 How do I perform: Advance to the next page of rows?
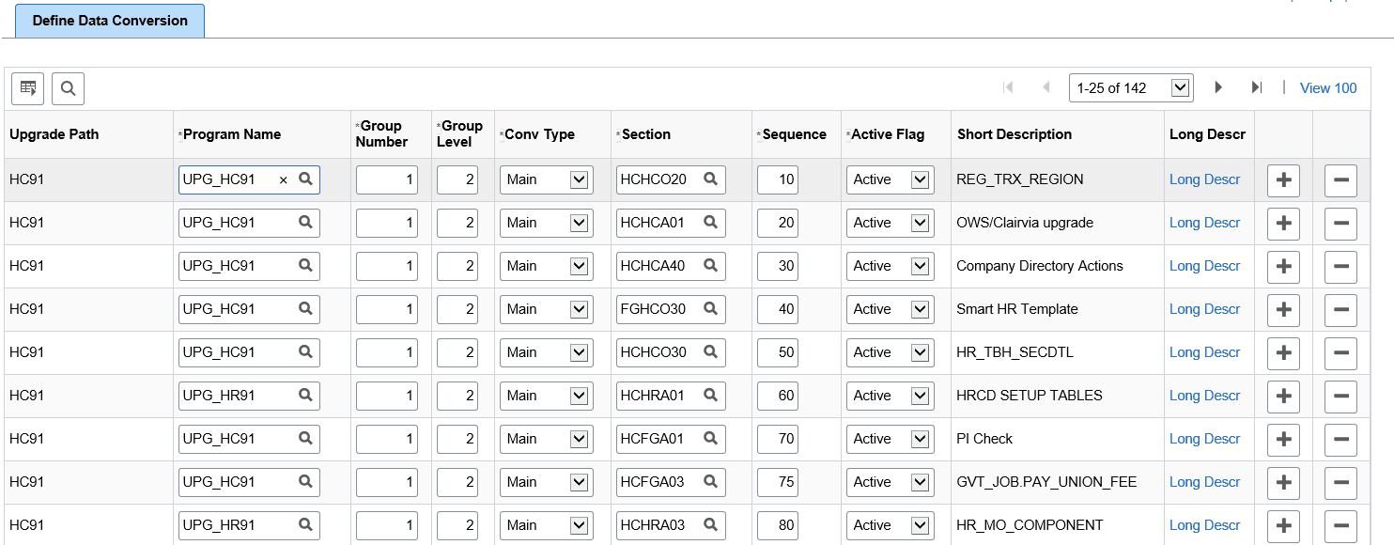1218,87
